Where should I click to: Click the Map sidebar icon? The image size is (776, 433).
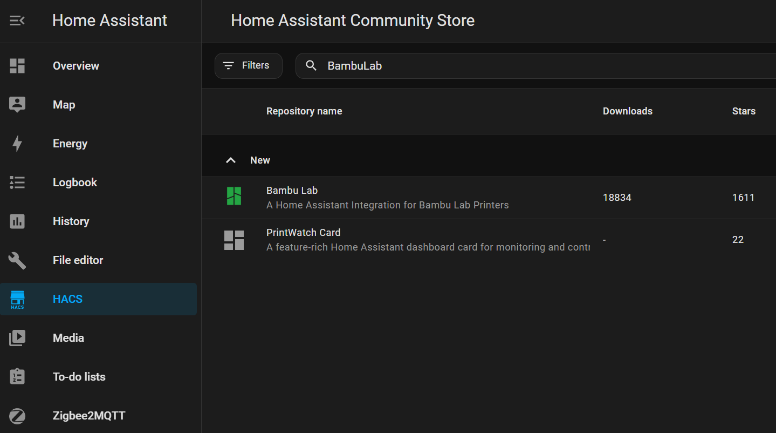(x=17, y=105)
